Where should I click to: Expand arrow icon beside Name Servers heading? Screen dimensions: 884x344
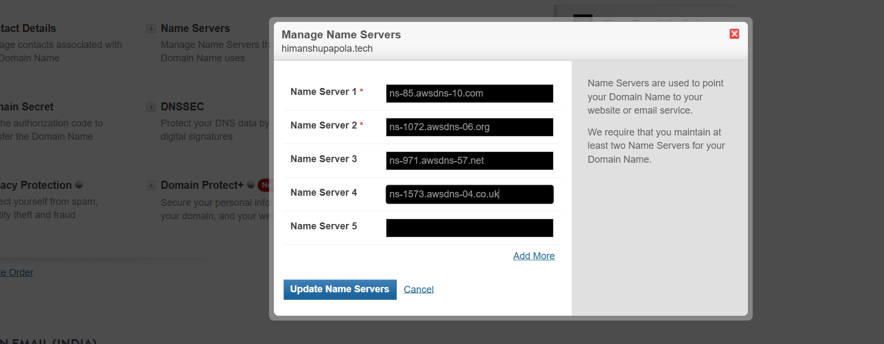point(151,29)
